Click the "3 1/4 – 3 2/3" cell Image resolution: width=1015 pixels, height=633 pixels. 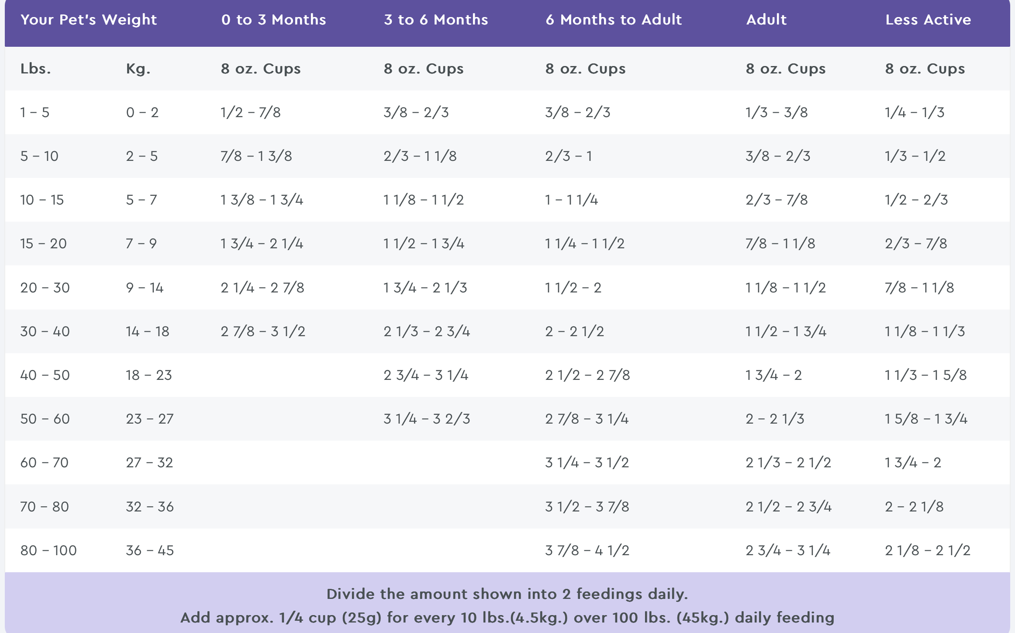click(427, 419)
